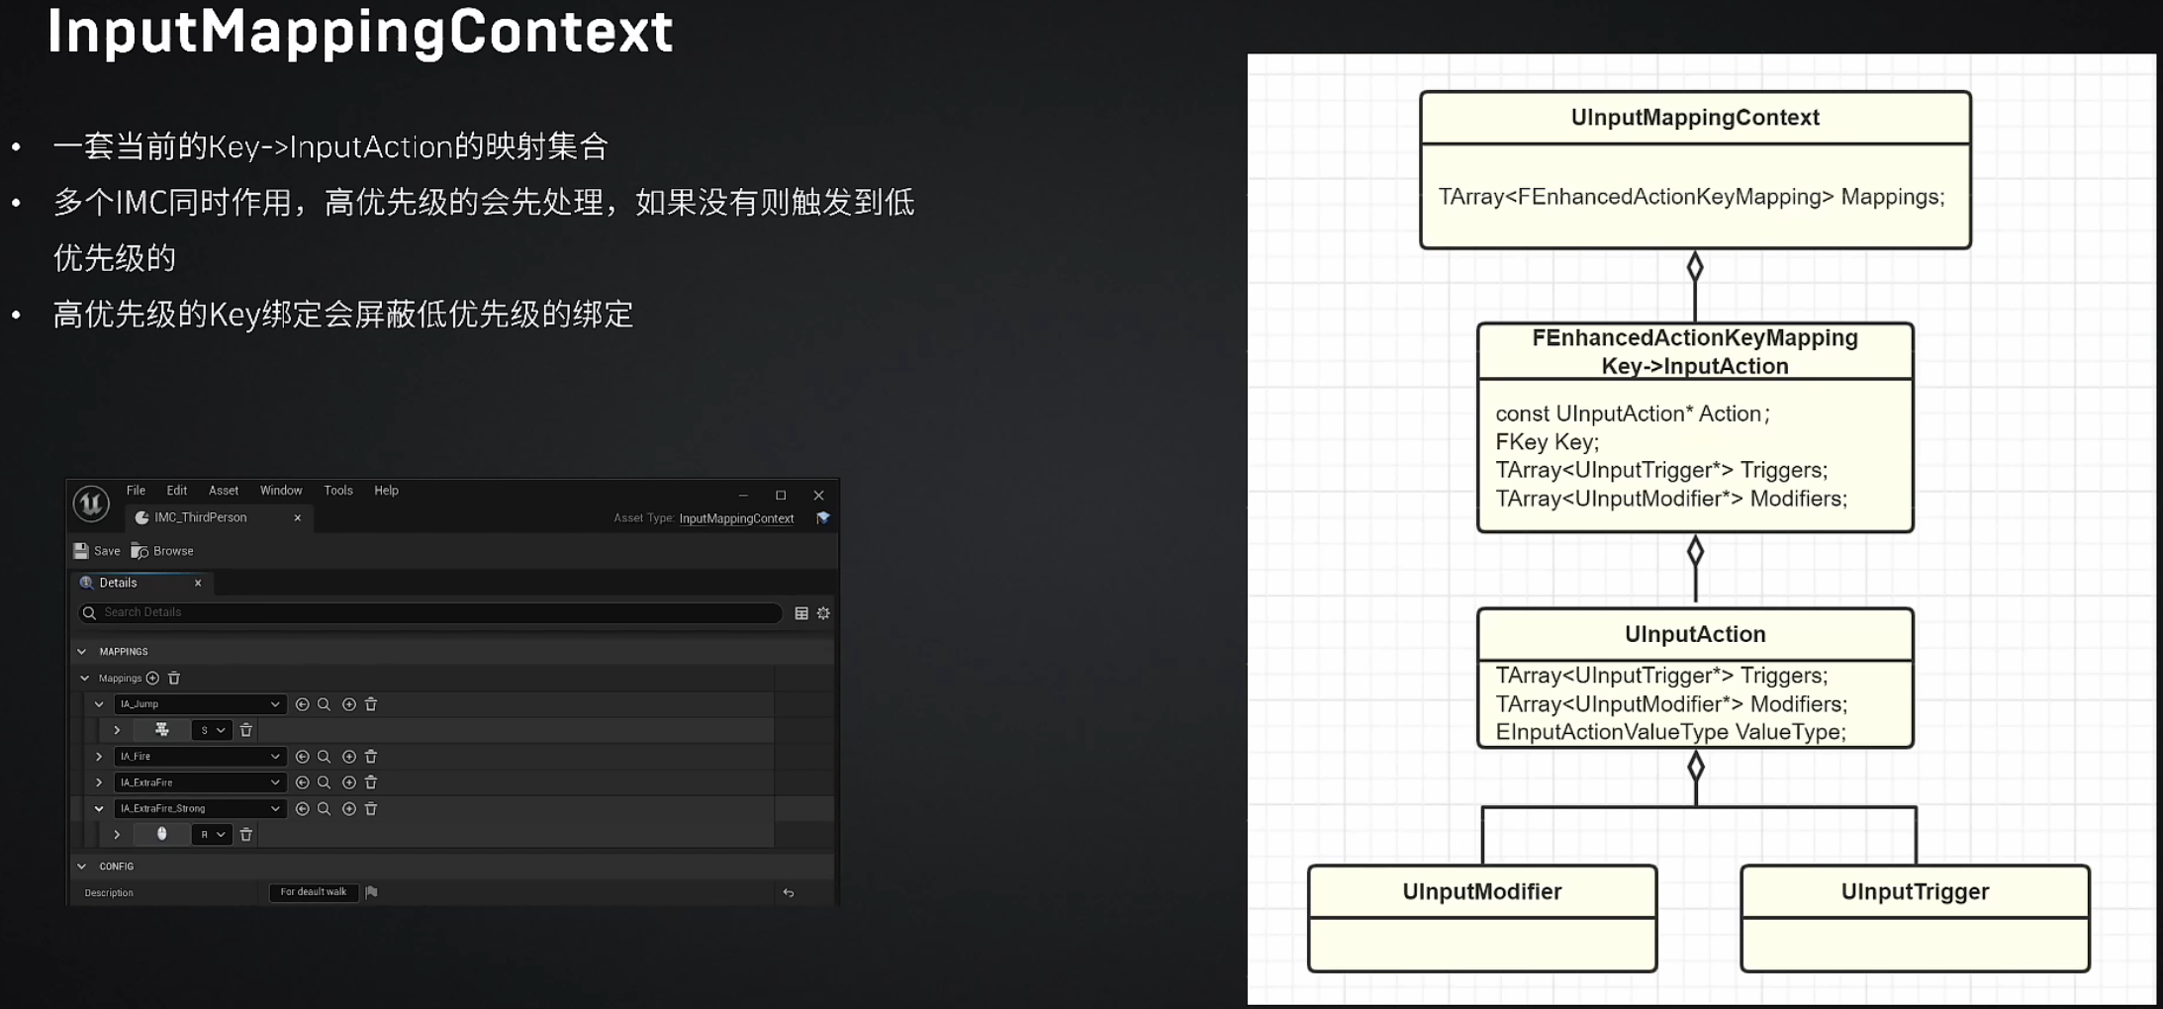The height and width of the screenshot is (1009, 2163).
Task: Open the Help menu
Action: pos(386,491)
